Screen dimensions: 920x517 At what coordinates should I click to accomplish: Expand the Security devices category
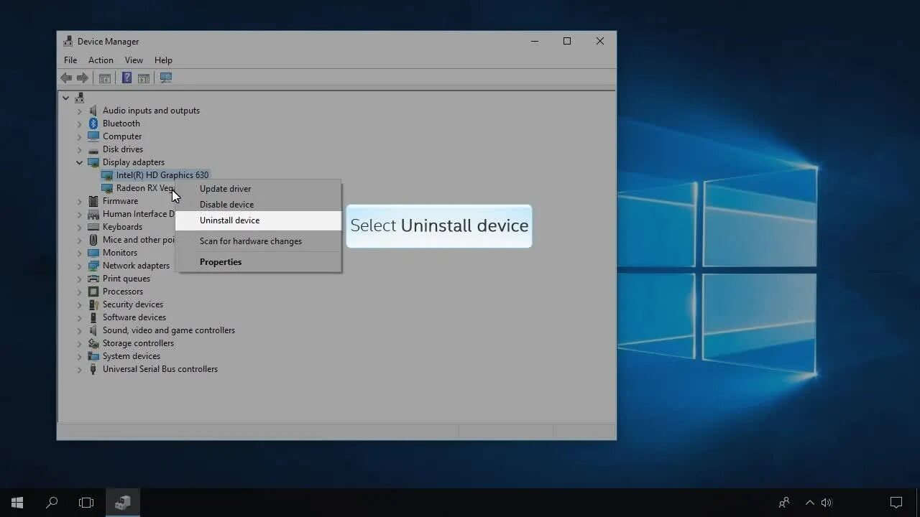[80, 304]
